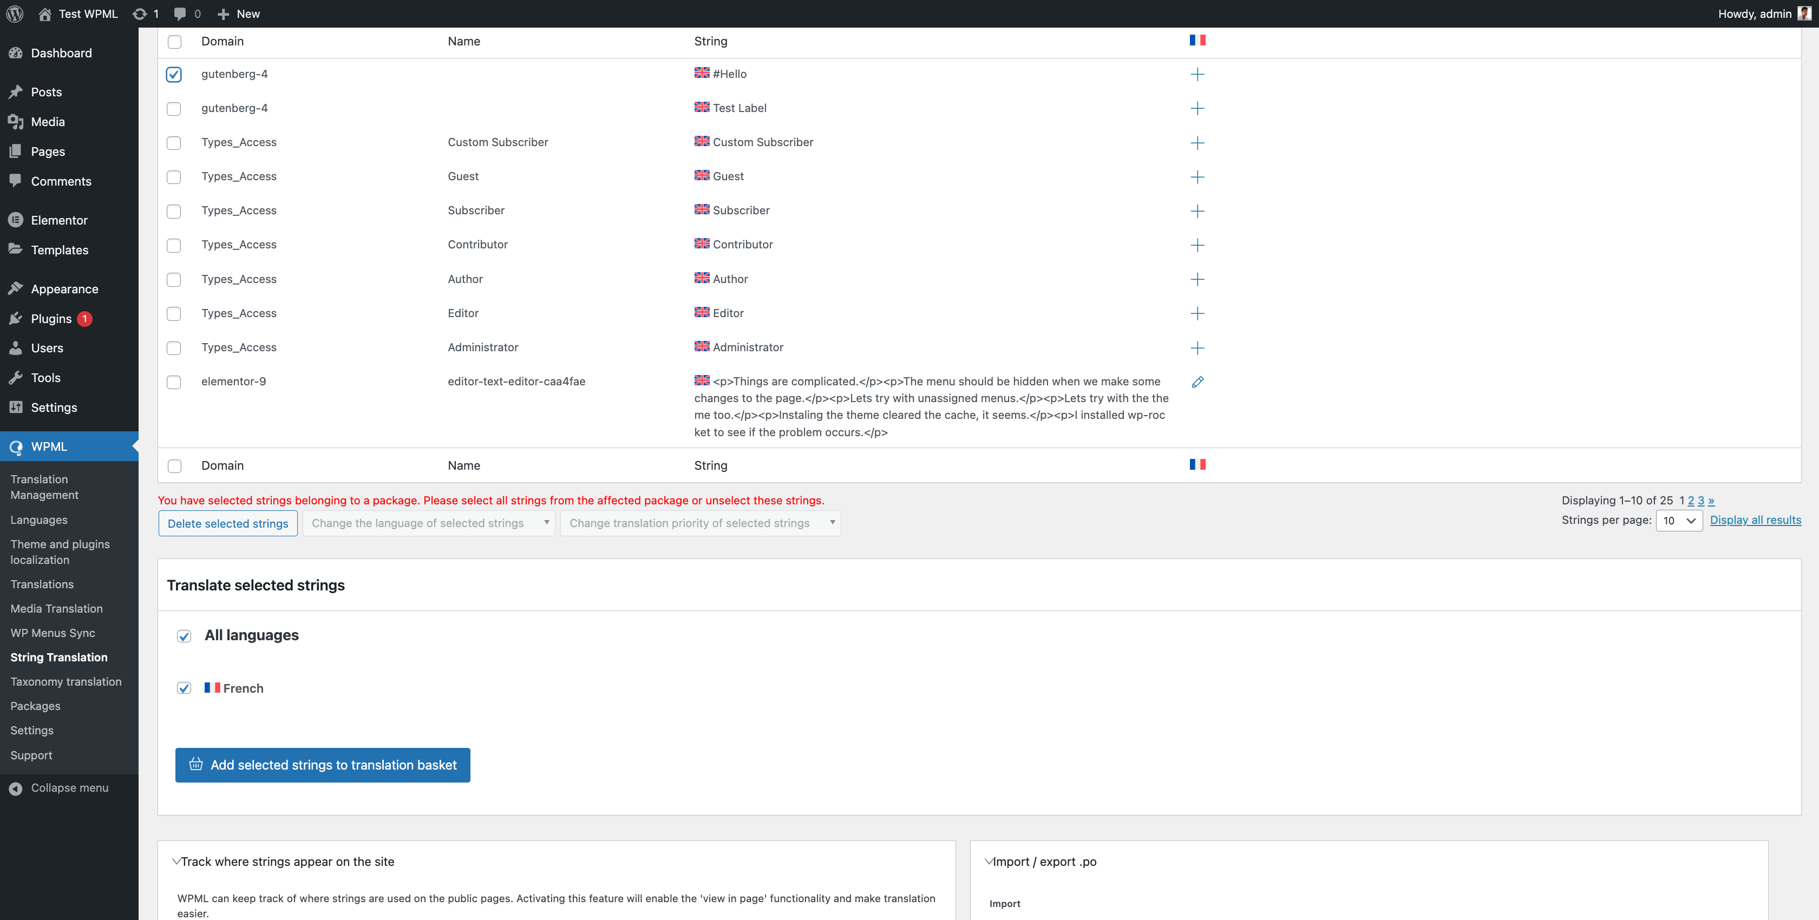Go to results page 3
This screenshot has width=1819, height=920.
pyautogui.click(x=1700, y=500)
